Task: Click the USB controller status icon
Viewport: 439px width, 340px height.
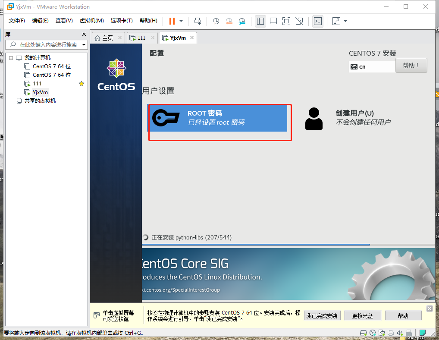Action: (x=409, y=333)
